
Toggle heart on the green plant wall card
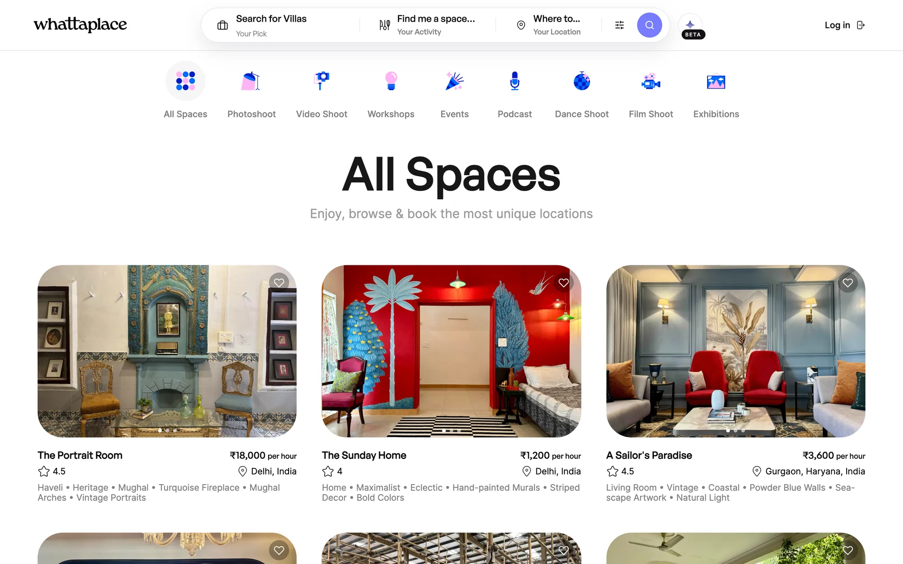click(848, 550)
